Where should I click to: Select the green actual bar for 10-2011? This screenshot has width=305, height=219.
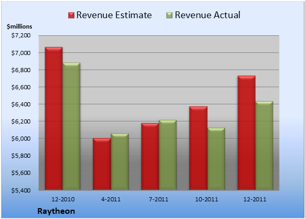click(x=216, y=159)
